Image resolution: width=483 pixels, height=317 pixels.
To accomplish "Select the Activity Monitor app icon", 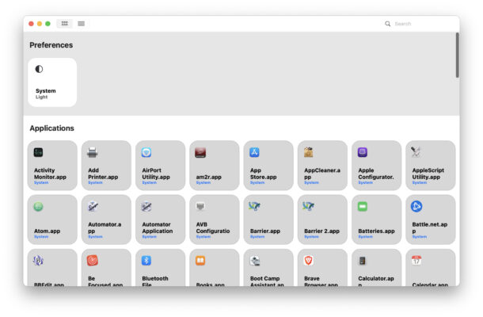I will coord(39,152).
